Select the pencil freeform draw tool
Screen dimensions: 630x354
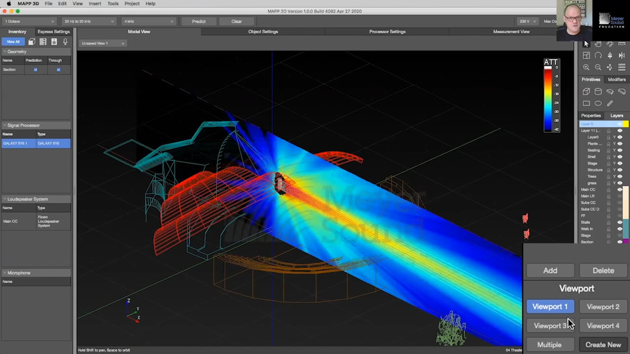pyautogui.click(x=610, y=103)
